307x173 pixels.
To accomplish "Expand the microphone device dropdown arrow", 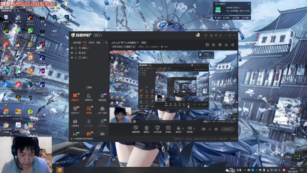I will coord(183,129).
